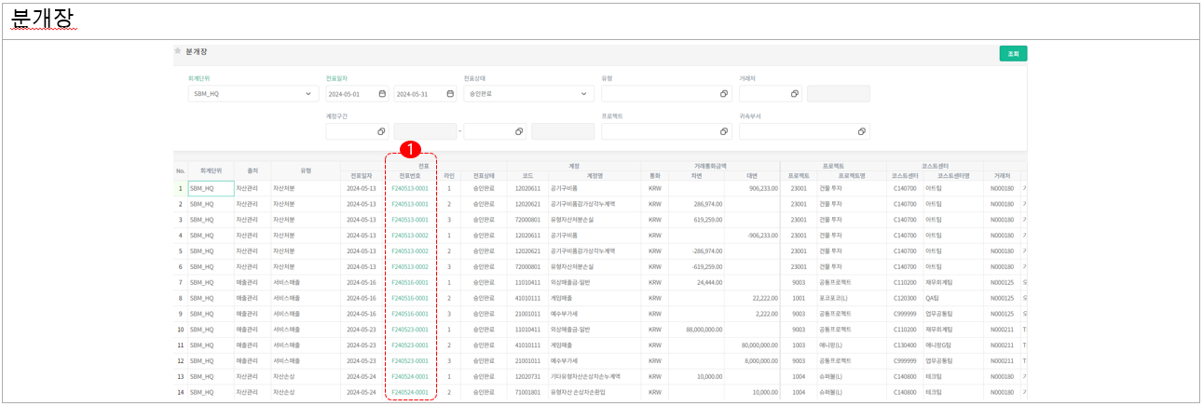This screenshot has height=406, width=1203.
Task: Click the 전표번호 column header
Action: click(x=411, y=174)
